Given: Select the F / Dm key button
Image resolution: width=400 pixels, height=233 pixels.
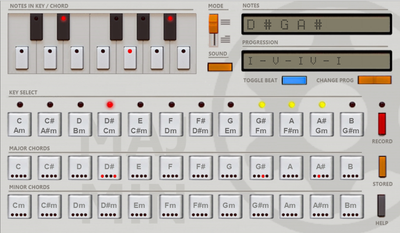Looking at the screenshot, I should [171, 125].
